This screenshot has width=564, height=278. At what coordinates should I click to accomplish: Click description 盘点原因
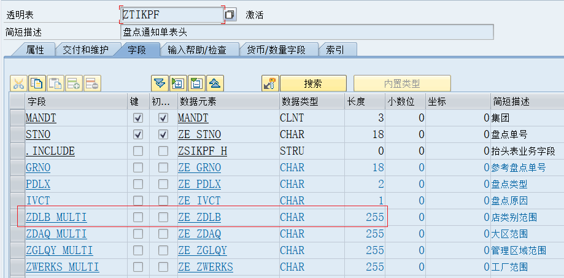click(509, 201)
